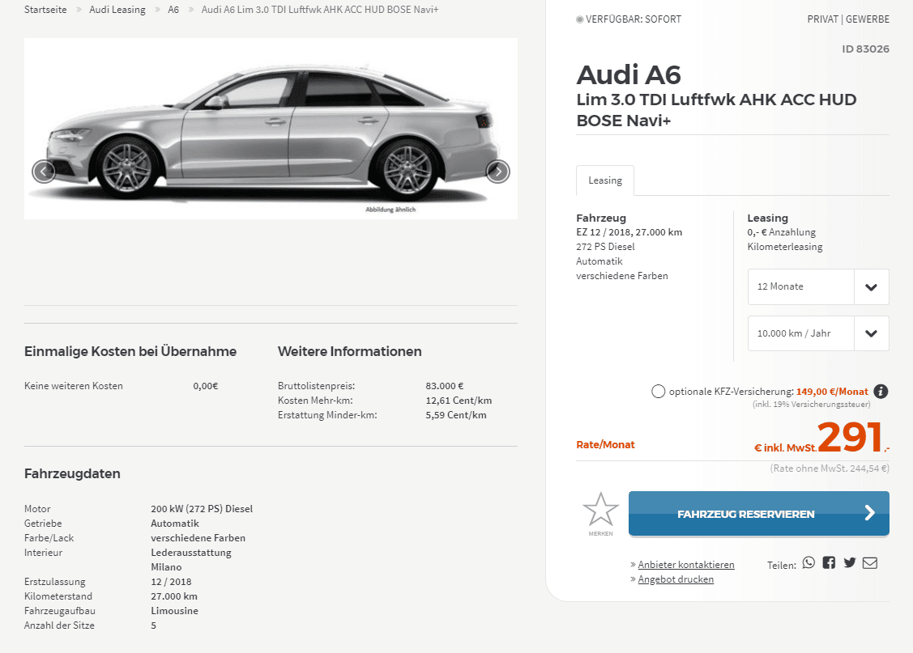The height and width of the screenshot is (653, 913).
Task: Click Rate ohne MwSt. 244,54 € text
Action: (x=830, y=468)
